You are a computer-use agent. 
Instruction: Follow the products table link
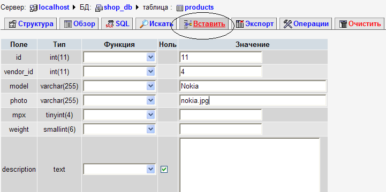(x=199, y=7)
